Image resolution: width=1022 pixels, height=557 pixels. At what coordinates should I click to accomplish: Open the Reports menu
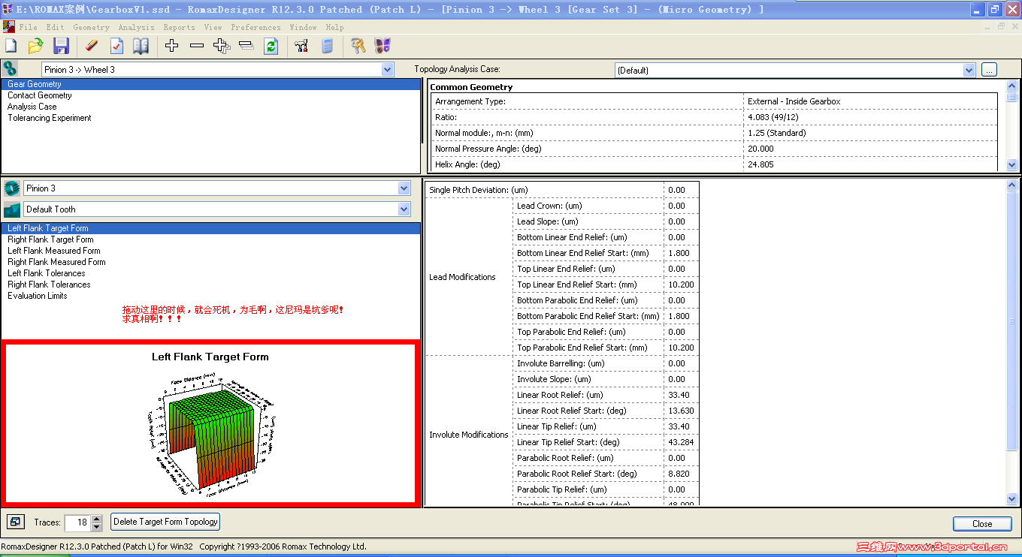click(x=180, y=27)
